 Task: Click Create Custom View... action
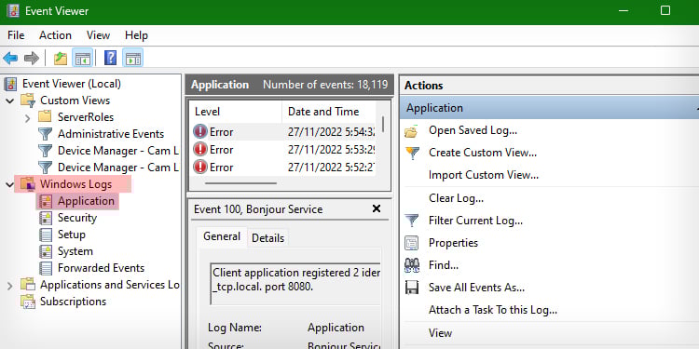point(483,153)
